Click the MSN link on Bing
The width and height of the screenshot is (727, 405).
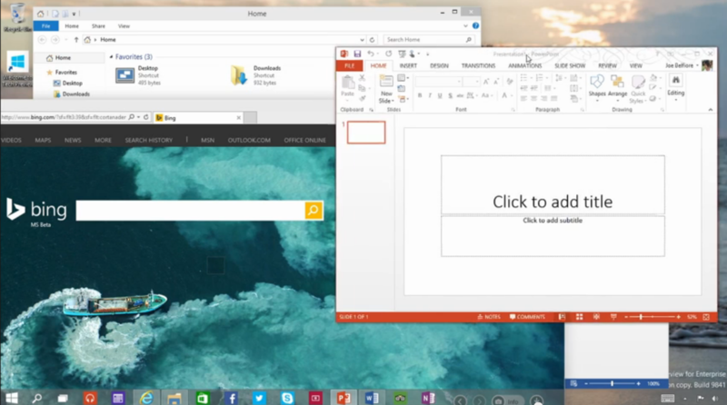(208, 140)
